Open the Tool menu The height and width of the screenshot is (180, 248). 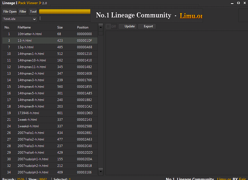(33, 12)
